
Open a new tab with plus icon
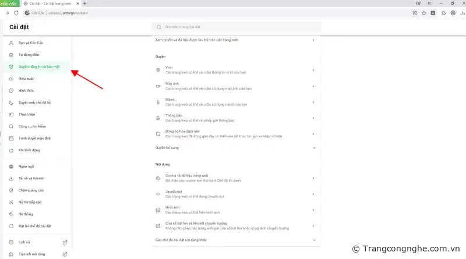click(85, 3)
